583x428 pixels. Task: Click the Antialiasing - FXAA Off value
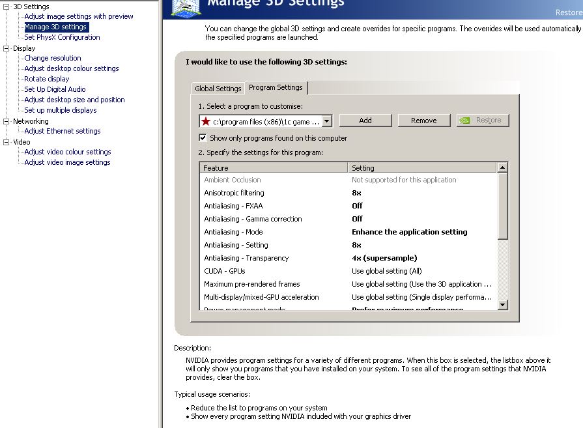358,206
